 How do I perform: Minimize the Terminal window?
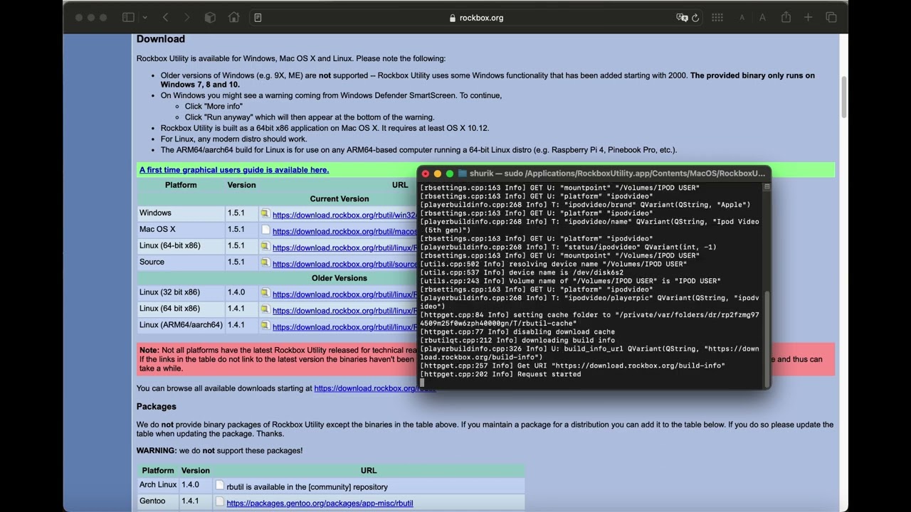pyautogui.click(x=438, y=174)
